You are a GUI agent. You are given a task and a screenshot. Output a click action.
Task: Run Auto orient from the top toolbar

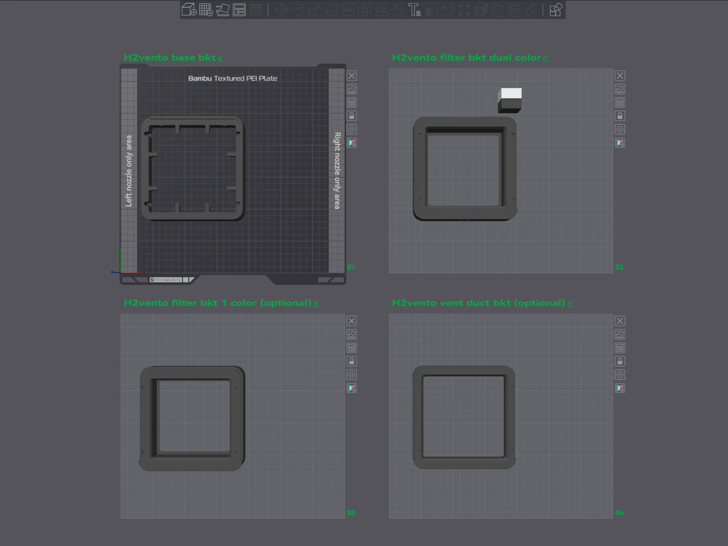pyautogui.click(x=223, y=10)
